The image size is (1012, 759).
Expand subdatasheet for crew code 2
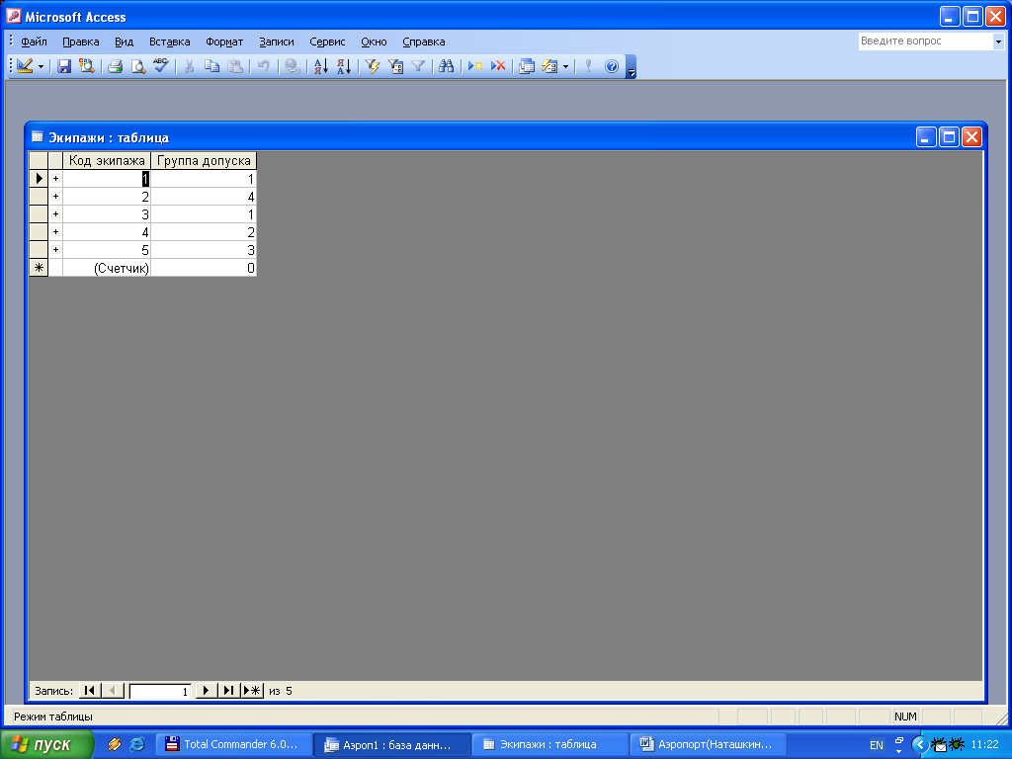tap(55, 197)
